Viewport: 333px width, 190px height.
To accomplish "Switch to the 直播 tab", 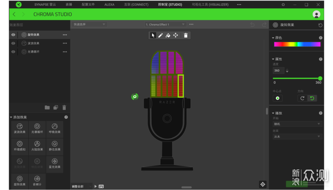I will [x=69, y=5].
